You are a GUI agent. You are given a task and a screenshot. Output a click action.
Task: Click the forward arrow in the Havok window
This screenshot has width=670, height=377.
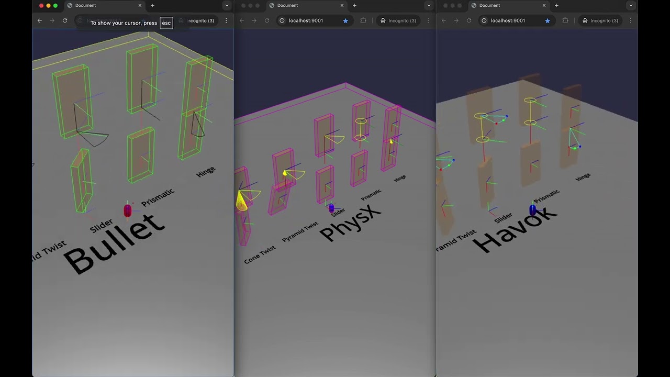pos(456,20)
